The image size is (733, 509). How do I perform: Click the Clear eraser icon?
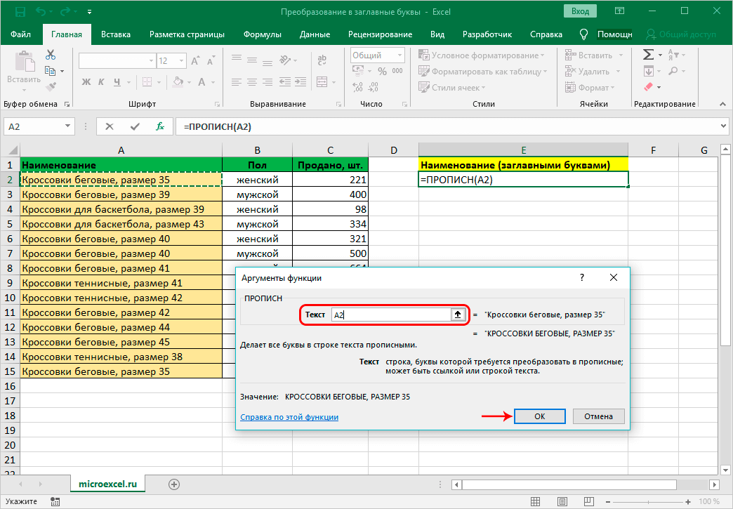648,87
